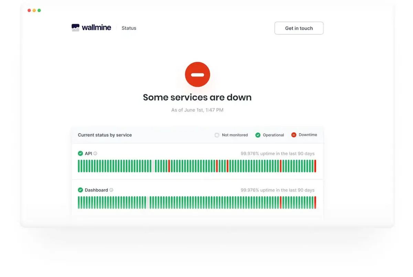Click the Downtime legend icon
413x277 pixels.
click(x=294, y=135)
